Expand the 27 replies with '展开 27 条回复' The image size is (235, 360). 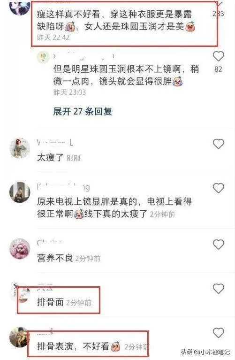tap(83, 112)
